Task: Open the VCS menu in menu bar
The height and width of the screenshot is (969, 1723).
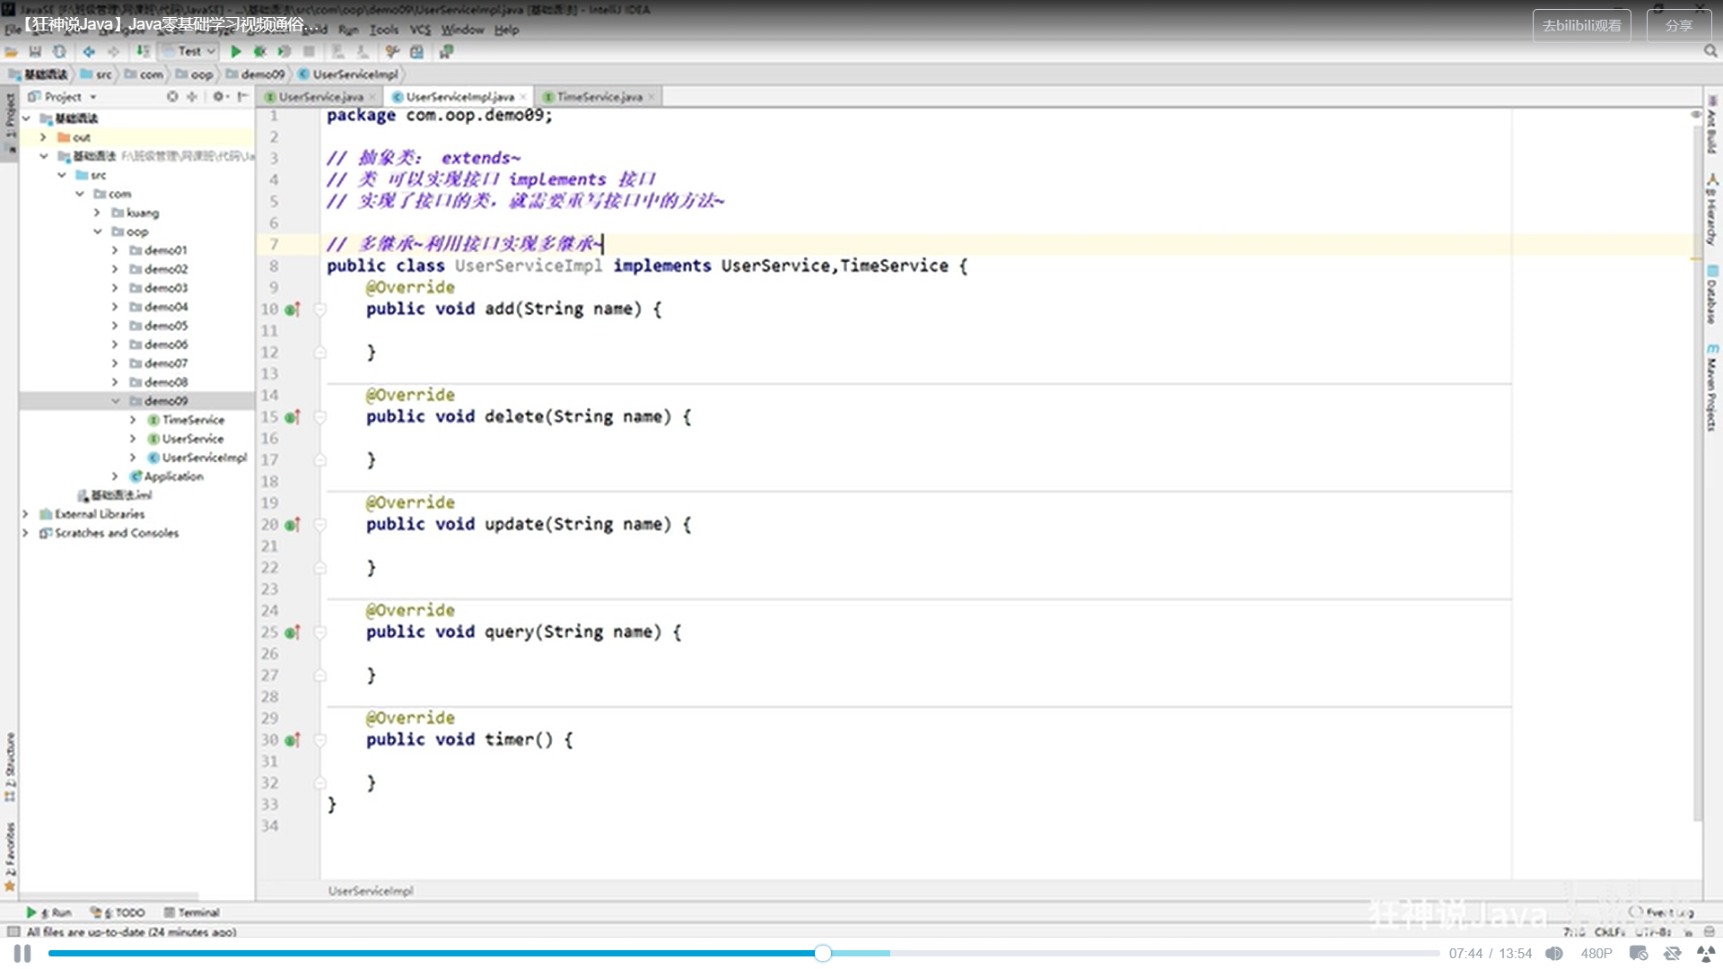Action: tap(420, 30)
